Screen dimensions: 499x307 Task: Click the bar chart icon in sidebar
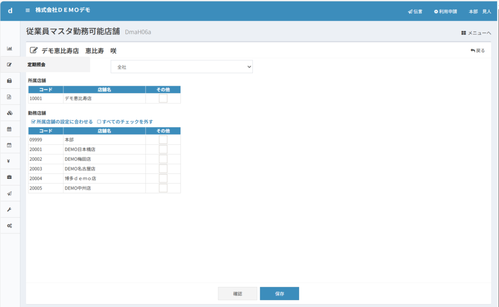point(9,49)
